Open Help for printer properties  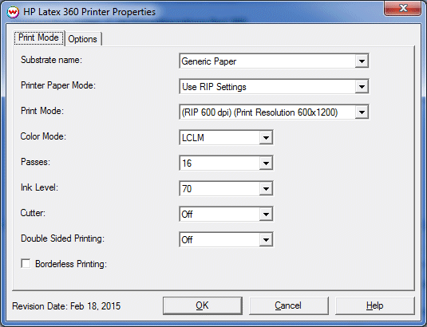coord(374,305)
